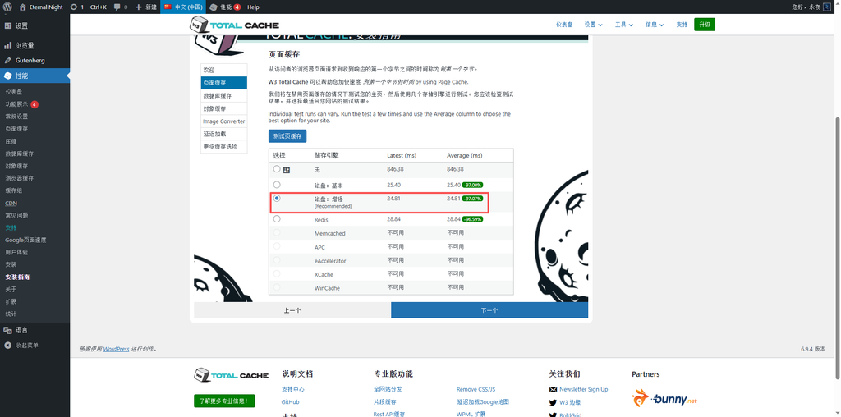The height and width of the screenshot is (417, 841).
Task: Click the W3 Total Cache header logo
Action: 234,25
